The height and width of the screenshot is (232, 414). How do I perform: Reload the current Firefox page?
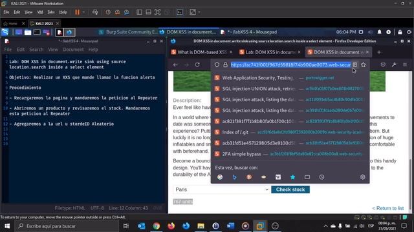197,64
